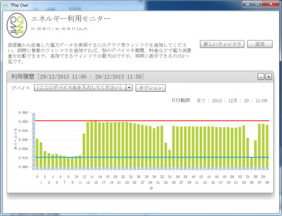The image size is (282, 216).
Task: Click the OWL logo icon
Action: tap(17, 25)
